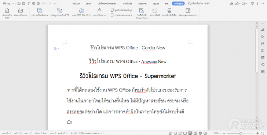Click the user collaboration icon at top right
The image size is (267, 135).
pyautogui.click(x=231, y=3)
